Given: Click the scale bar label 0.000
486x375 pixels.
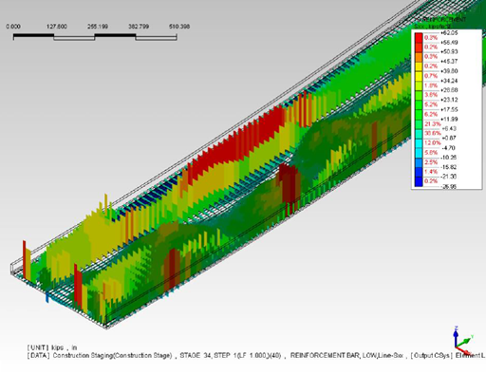Looking at the screenshot, I should tap(13, 27).
